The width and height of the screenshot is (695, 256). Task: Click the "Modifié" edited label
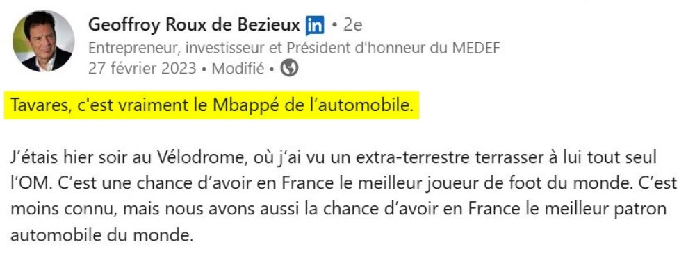(x=238, y=69)
